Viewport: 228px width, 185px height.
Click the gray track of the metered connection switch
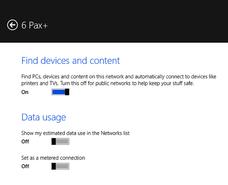pyautogui.click(x=62, y=166)
